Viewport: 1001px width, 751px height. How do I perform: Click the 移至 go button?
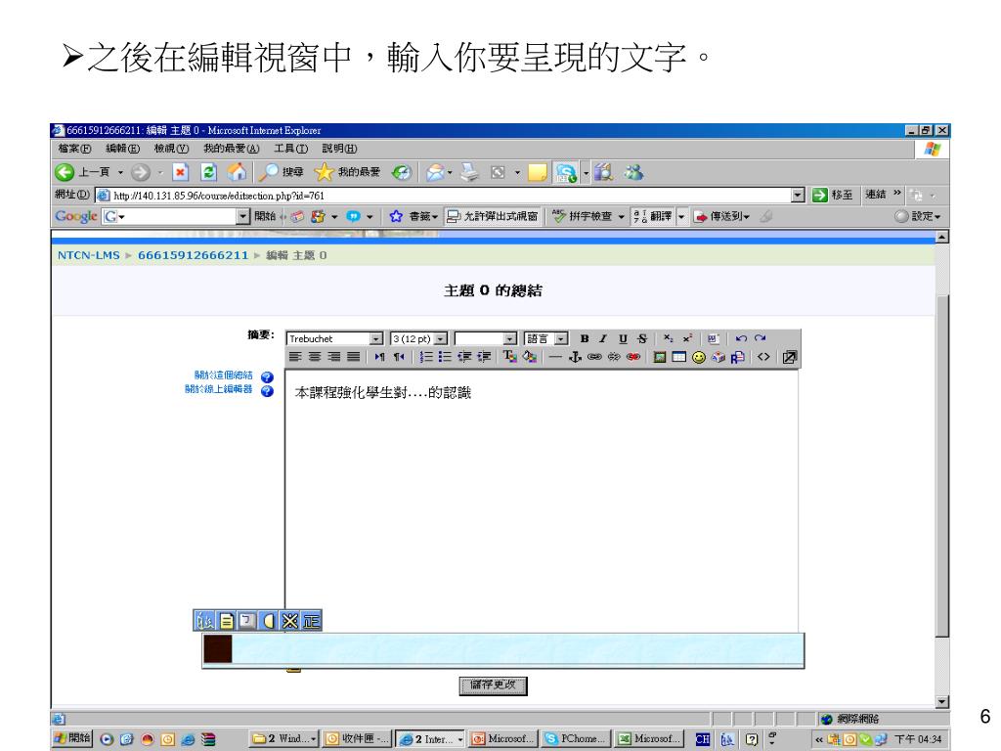pyautogui.click(x=833, y=195)
